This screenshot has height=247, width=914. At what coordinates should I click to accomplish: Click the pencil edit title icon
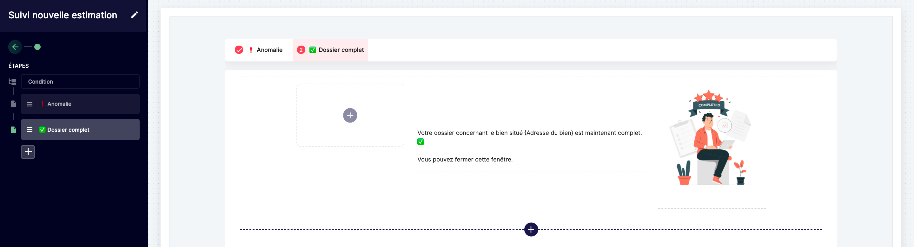pos(134,15)
